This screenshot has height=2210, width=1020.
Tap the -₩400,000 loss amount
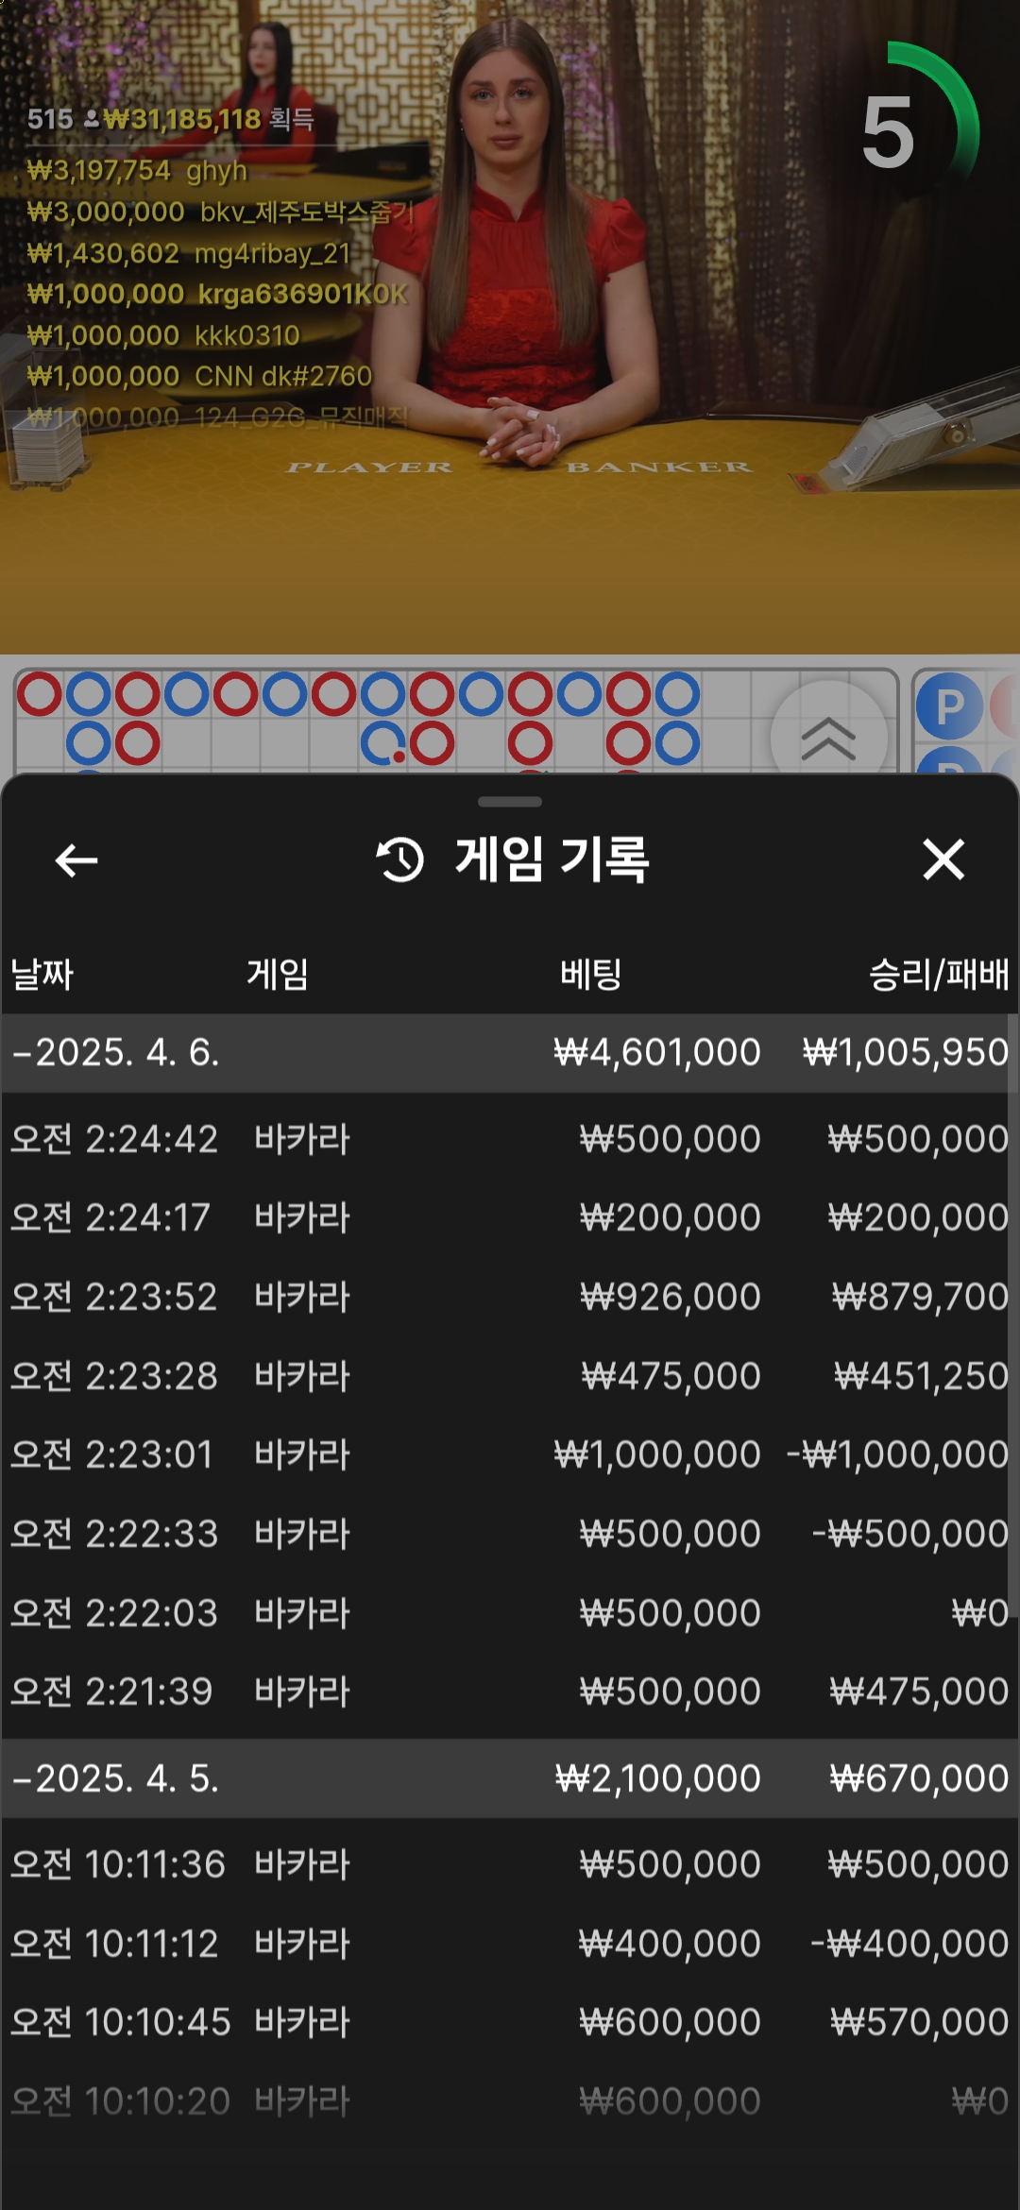point(910,1944)
